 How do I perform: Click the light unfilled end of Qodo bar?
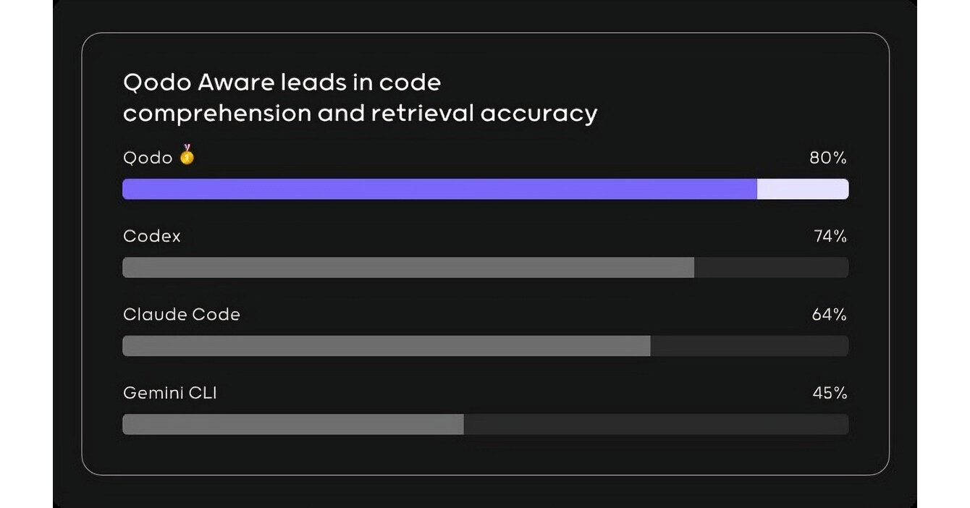tap(802, 190)
